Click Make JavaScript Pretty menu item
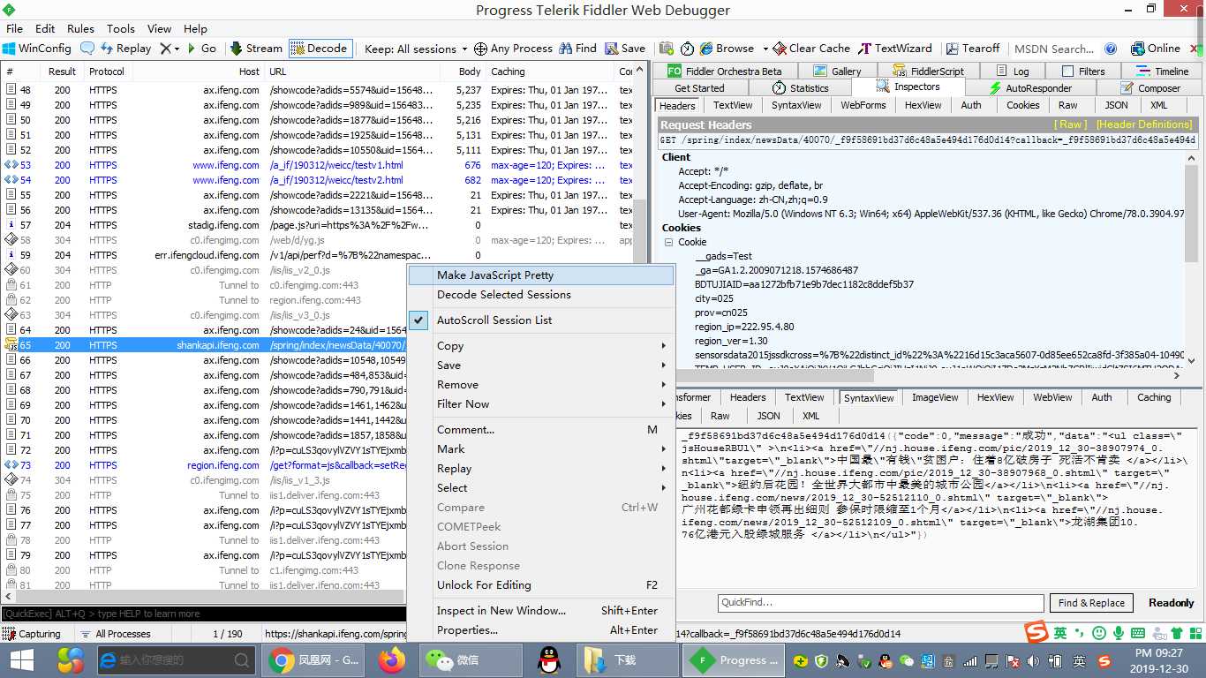The image size is (1206, 678). pyautogui.click(x=540, y=275)
